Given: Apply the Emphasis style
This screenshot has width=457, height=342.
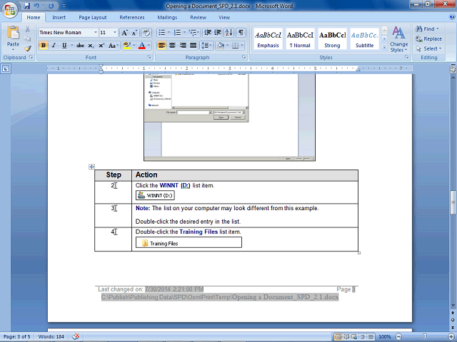Looking at the screenshot, I should [268, 39].
